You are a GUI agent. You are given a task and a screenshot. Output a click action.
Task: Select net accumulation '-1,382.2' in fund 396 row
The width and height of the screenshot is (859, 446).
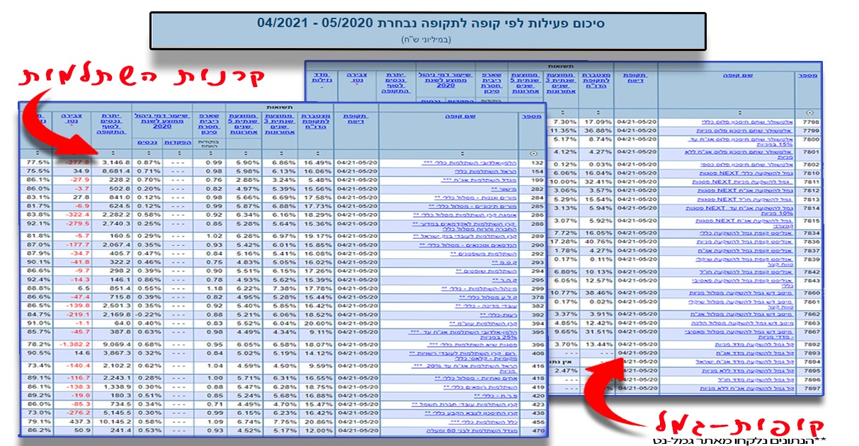74,344
